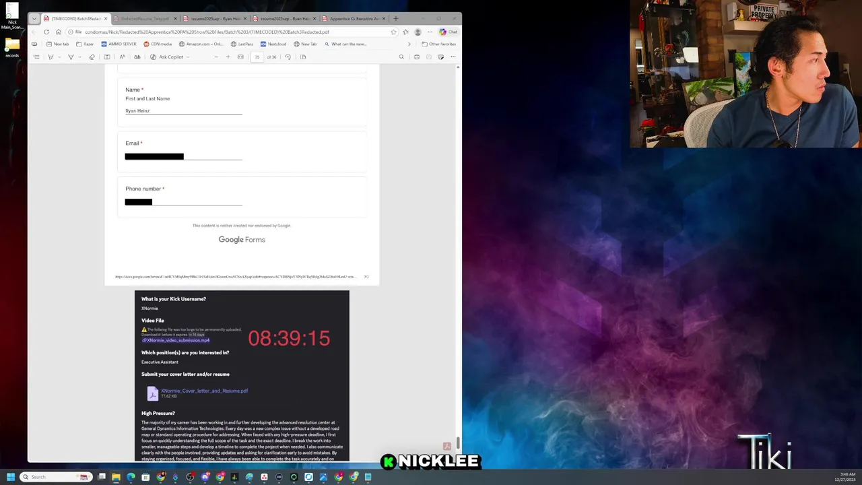Open the browser profile icon
Image resolution: width=862 pixels, height=485 pixels.
(x=418, y=32)
